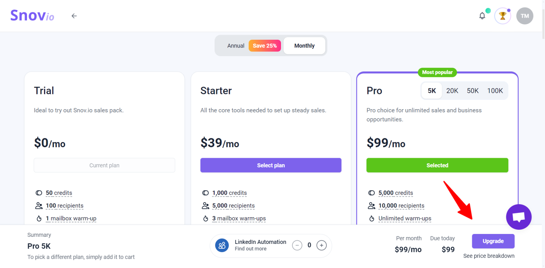Select the 20K Pro tier
The height and width of the screenshot is (268, 545).
coord(452,91)
